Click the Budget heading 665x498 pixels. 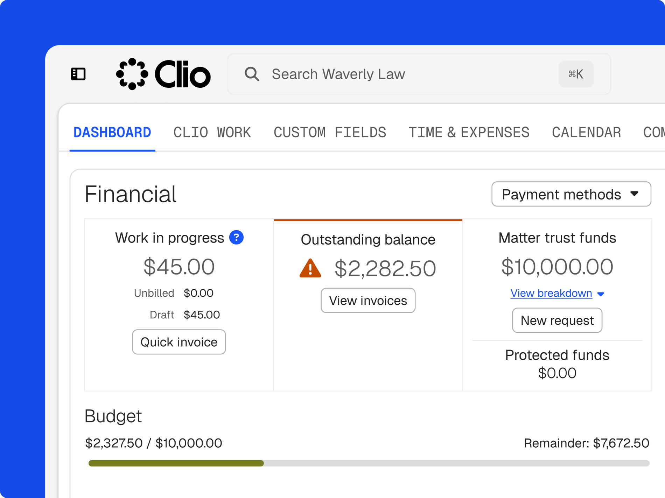[x=113, y=416]
